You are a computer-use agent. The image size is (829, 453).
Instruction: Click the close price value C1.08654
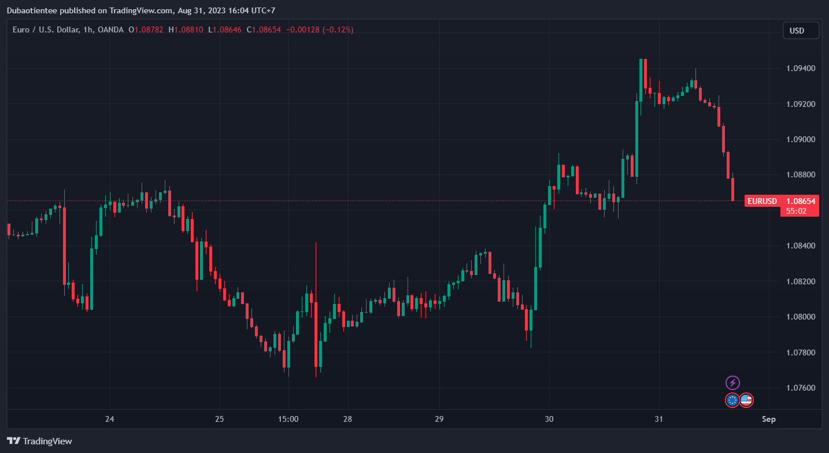(x=264, y=29)
